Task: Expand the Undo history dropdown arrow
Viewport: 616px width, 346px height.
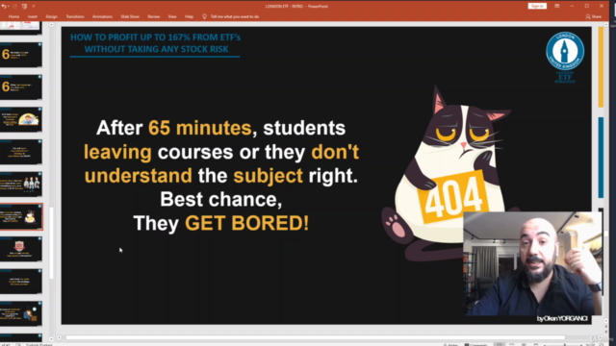Action: [9, 7]
